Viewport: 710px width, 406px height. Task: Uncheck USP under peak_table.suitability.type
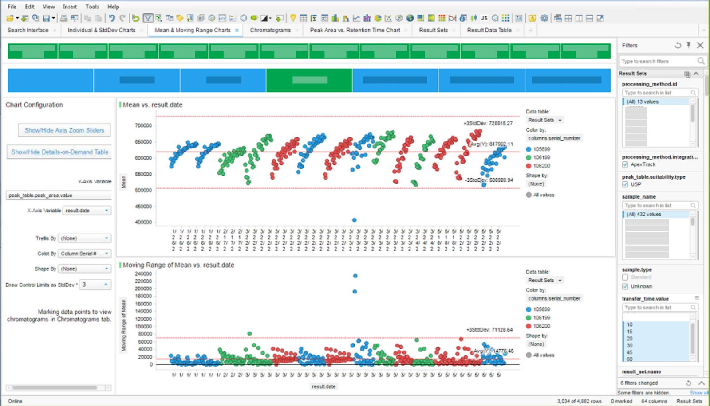tap(625, 183)
